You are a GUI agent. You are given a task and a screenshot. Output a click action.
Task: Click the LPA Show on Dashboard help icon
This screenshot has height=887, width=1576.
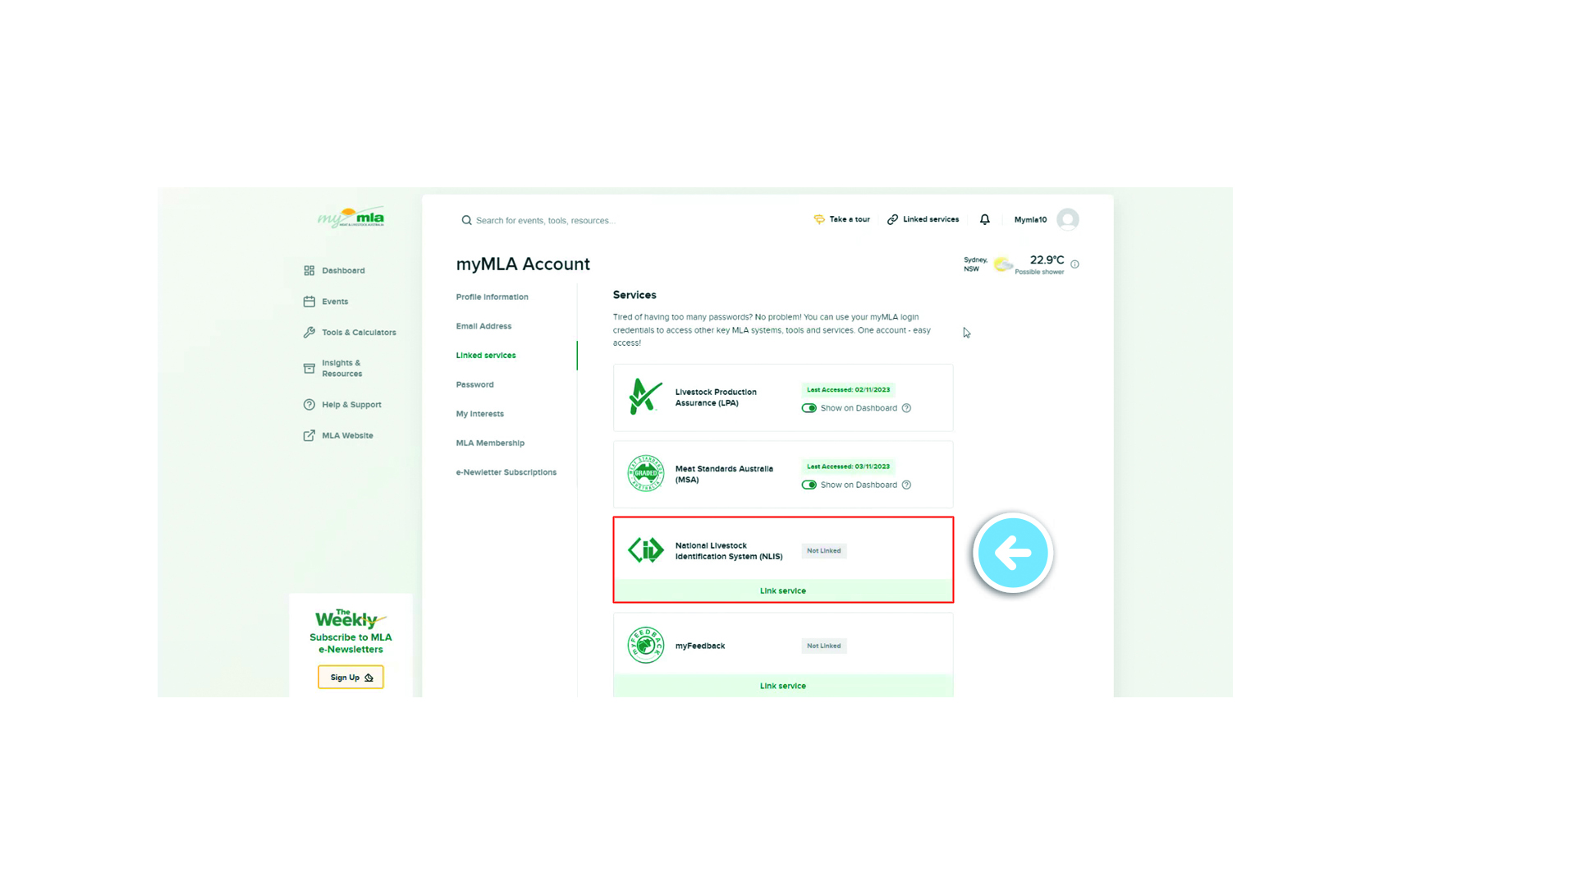tap(907, 408)
